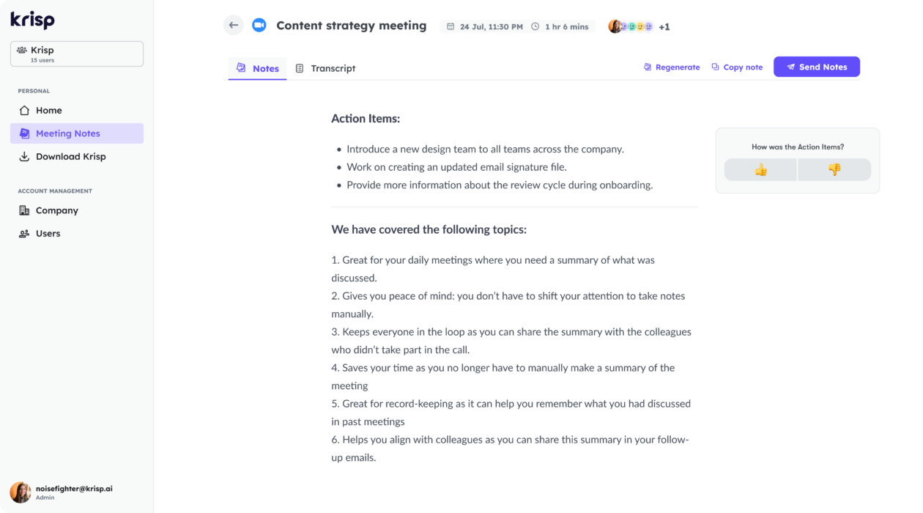Screen dimensions: 923x513
Task: Open the Krisp team workspace selector
Action: point(77,54)
